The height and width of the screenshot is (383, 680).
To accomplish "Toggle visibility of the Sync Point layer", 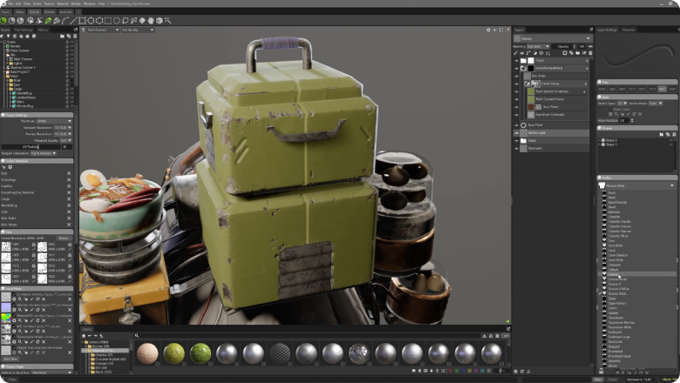I will [517, 124].
